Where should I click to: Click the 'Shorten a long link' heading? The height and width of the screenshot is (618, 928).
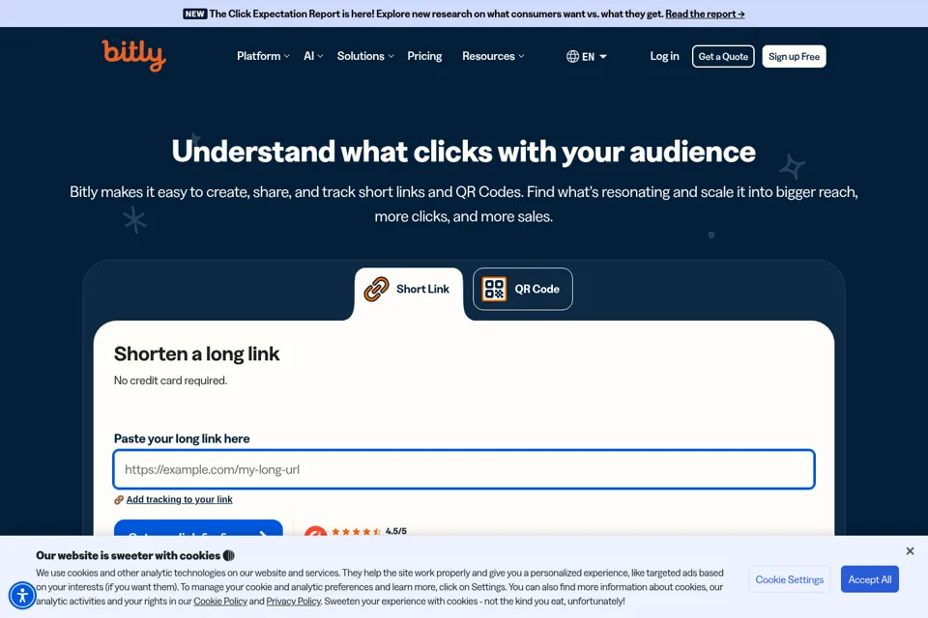coord(196,353)
